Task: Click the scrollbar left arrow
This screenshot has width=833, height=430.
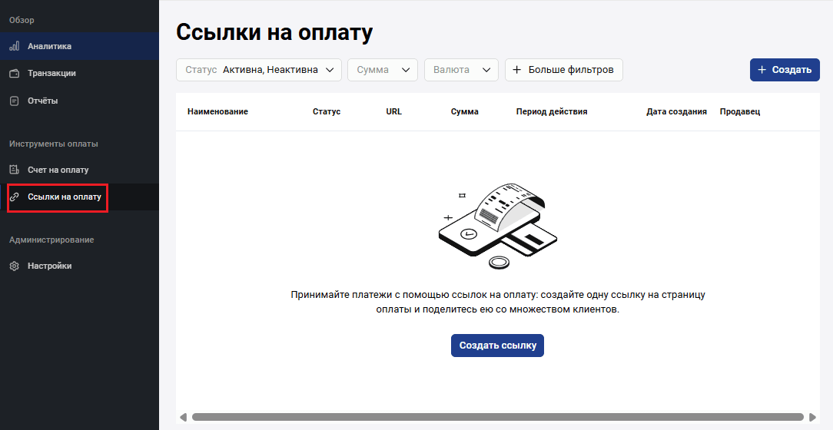Action: click(183, 417)
